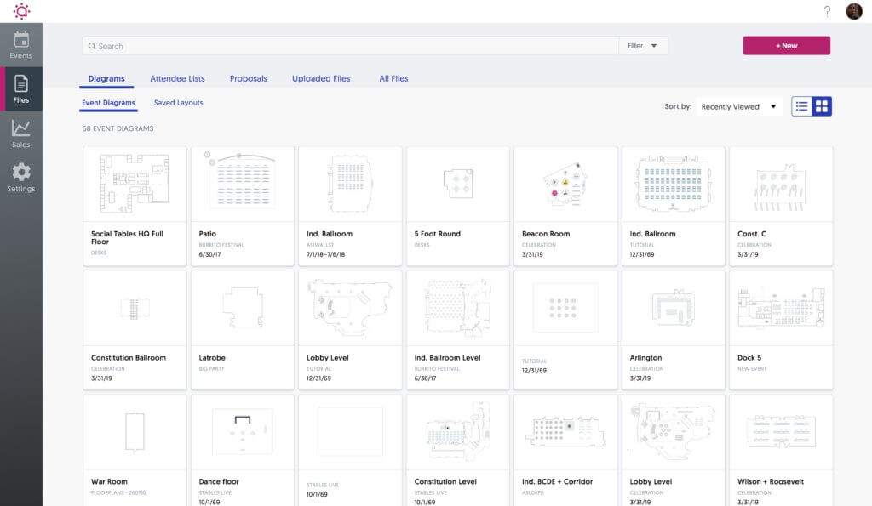The height and width of the screenshot is (506, 872).
Task: Click the search magnifier icon
Action: click(91, 45)
